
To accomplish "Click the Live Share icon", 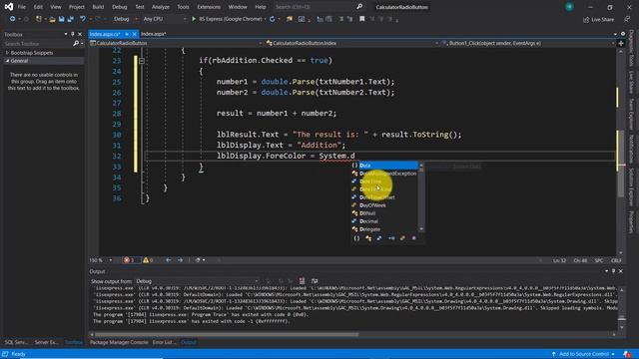I will pyautogui.click(x=586, y=19).
